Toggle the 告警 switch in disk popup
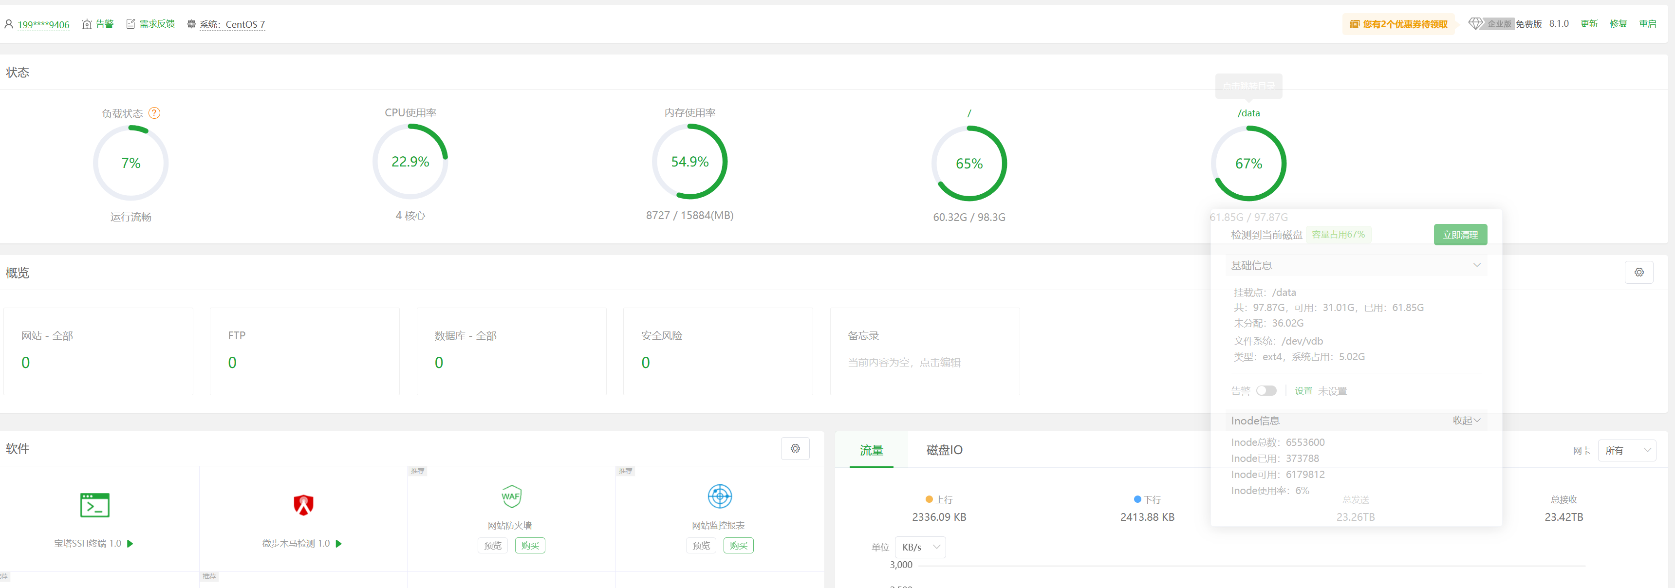Image resolution: width=1675 pixels, height=588 pixels. coord(1266,390)
